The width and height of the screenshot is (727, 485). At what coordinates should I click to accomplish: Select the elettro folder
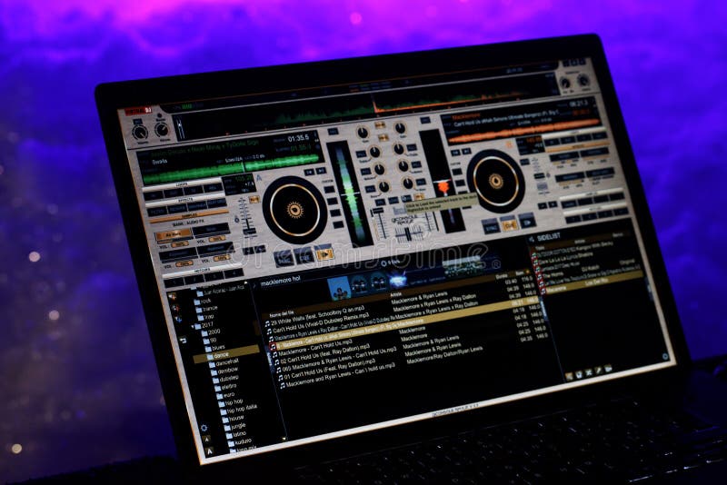pyautogui.click(x=226, y=386)
